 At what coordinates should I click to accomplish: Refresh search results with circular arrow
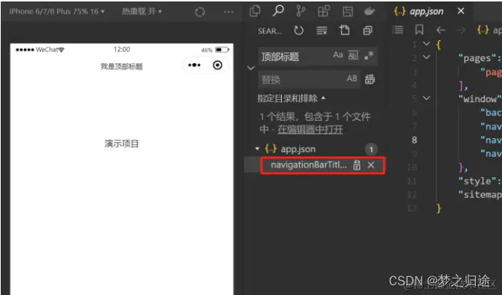tap(298, 31)
